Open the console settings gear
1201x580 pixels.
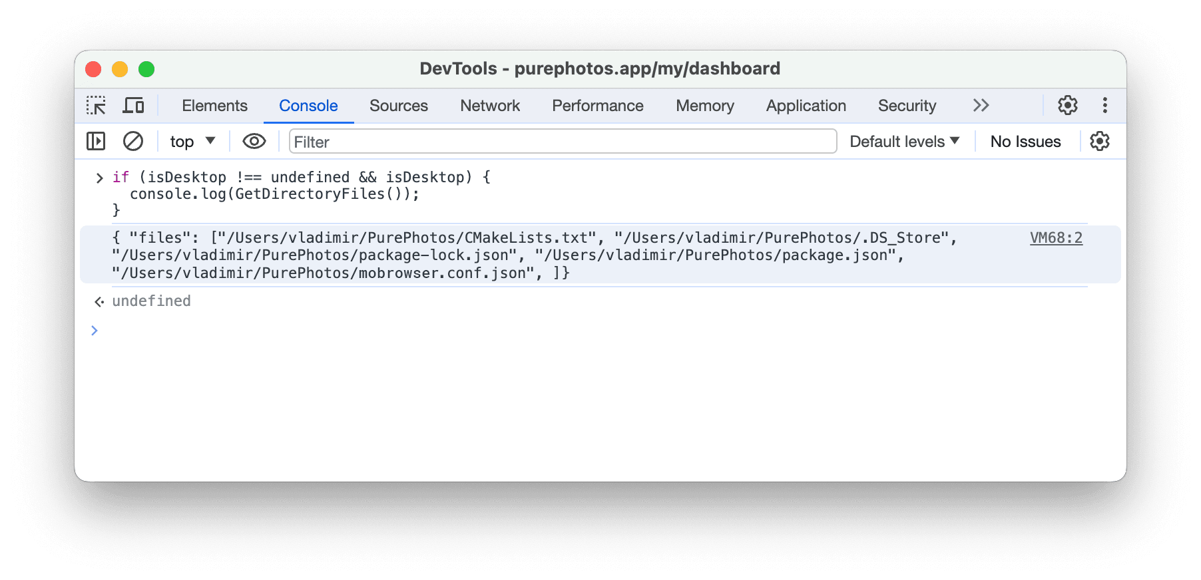(x=1099, y=141)
